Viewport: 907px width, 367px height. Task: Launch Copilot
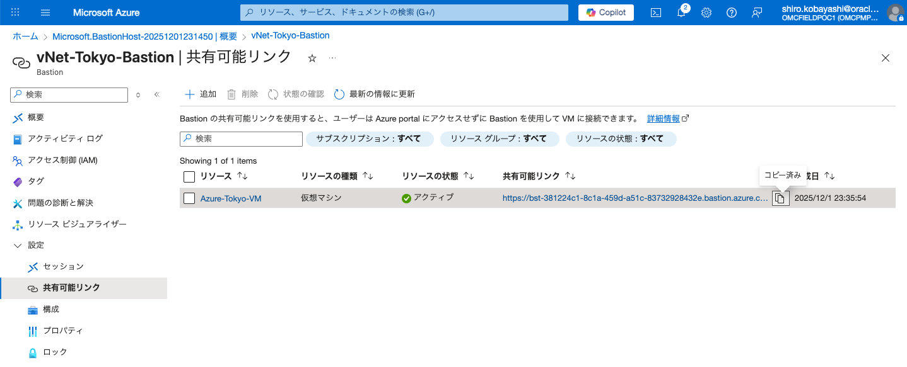pos(605,12)
